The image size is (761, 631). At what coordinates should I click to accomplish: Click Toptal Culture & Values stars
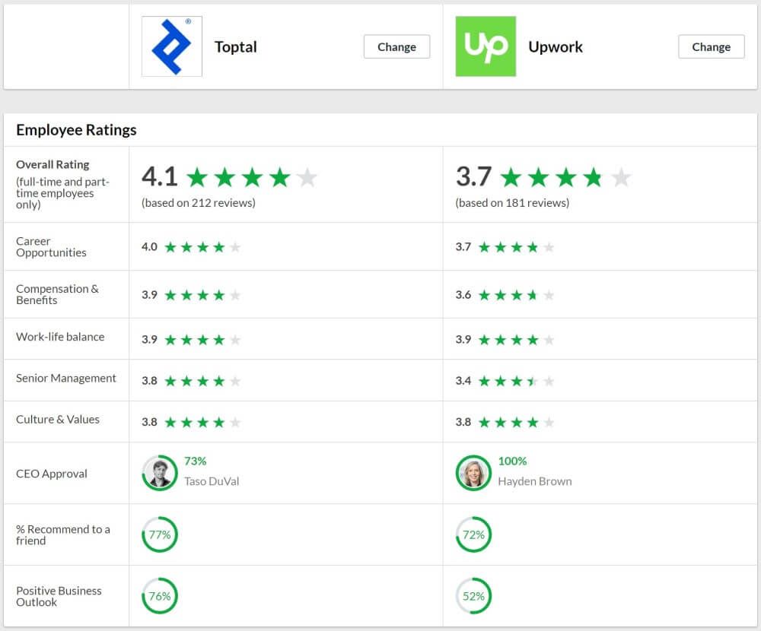pos(203,422)
